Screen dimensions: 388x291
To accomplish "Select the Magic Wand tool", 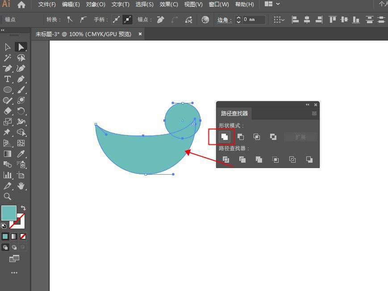I will pos(8,57).
